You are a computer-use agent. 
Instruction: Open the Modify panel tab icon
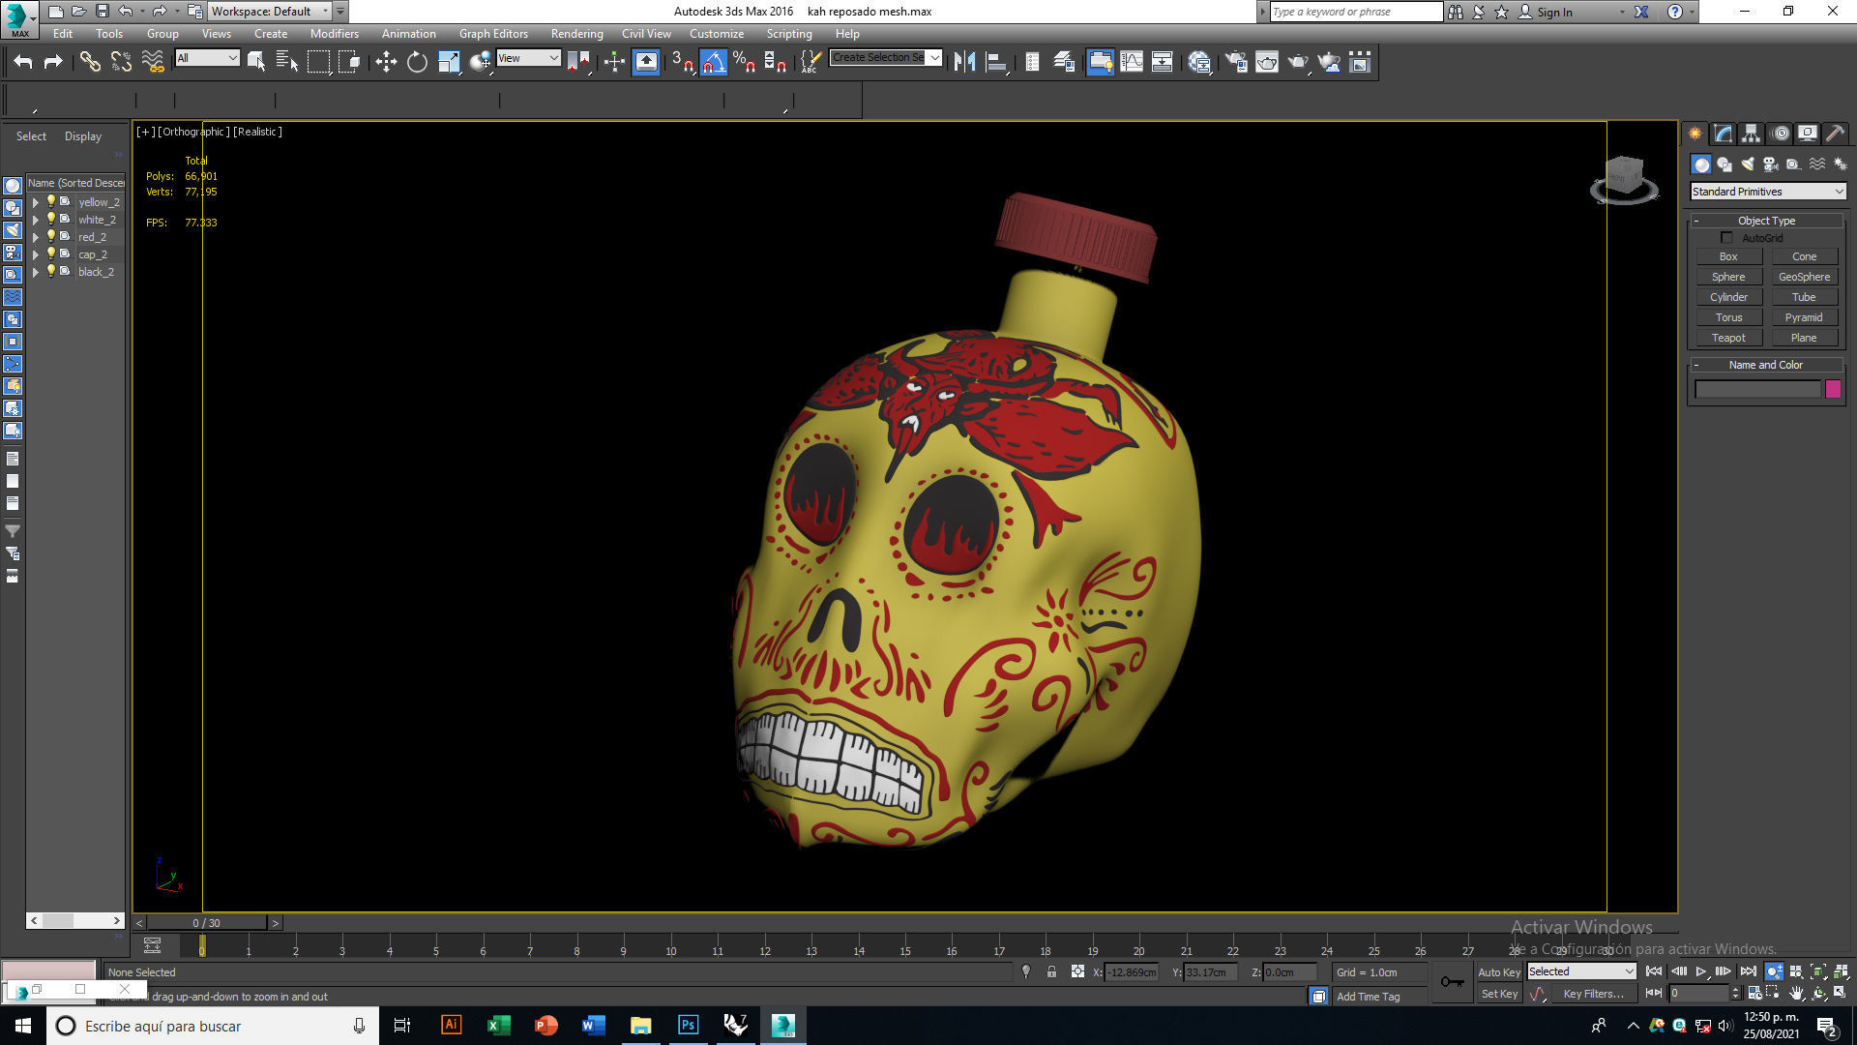(1724, 134)
